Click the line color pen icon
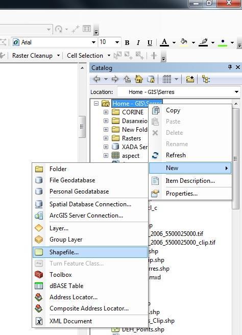 pyautogui.click(x=203, y=42)
